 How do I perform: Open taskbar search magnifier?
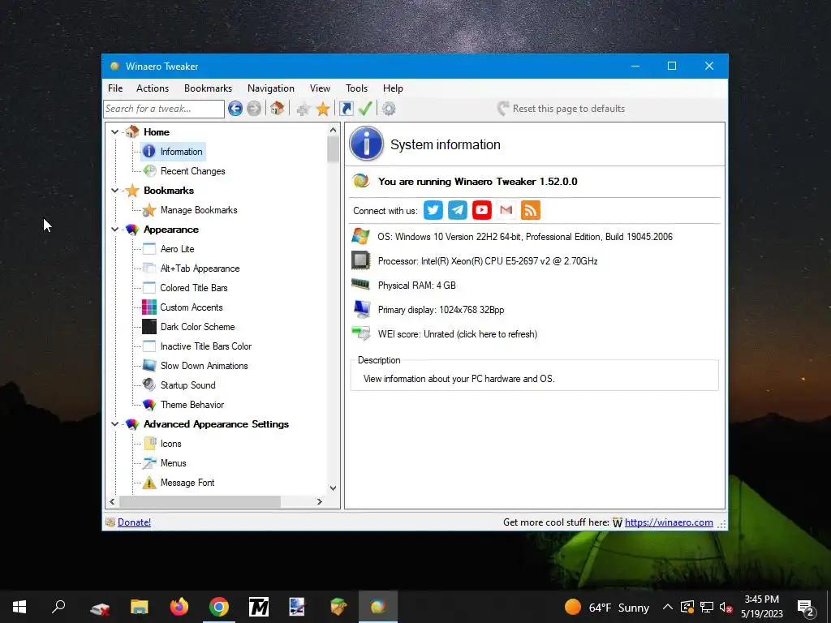pyautogui.click(x=58, y=607)
